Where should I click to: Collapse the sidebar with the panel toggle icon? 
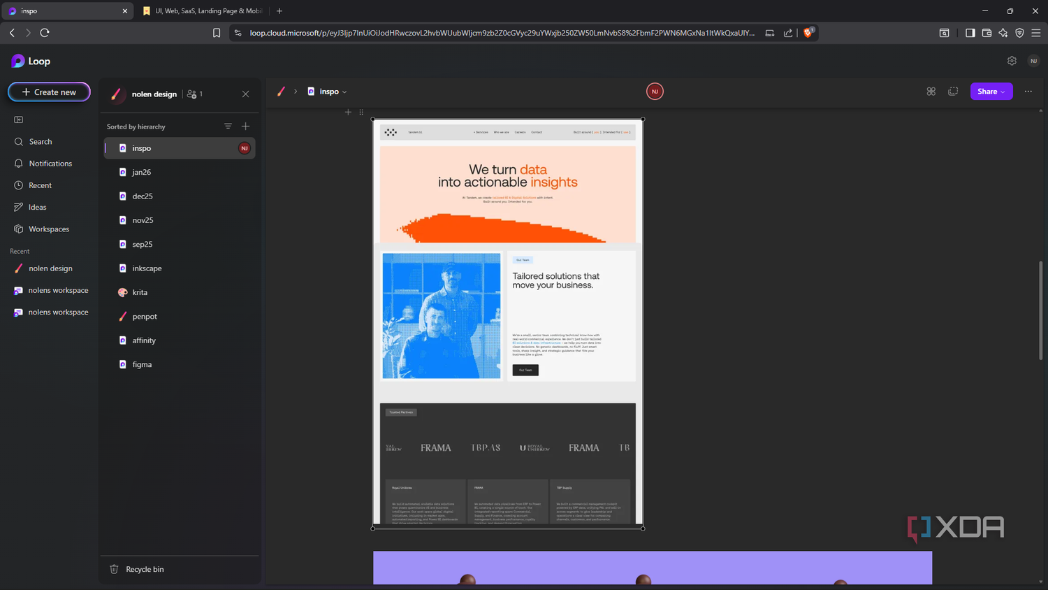tap(19, 120)
